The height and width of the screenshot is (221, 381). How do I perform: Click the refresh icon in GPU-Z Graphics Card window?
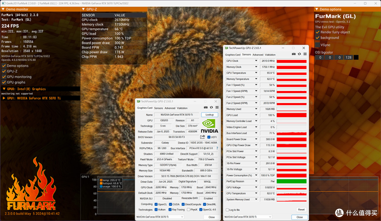(x=211, y=107)
